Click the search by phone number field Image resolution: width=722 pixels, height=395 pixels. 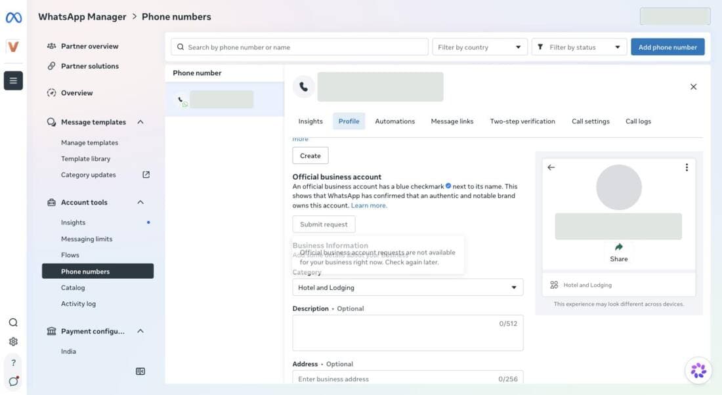point(300,47)
